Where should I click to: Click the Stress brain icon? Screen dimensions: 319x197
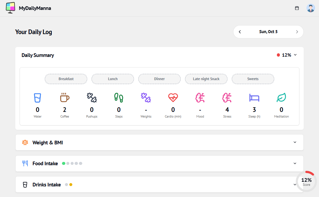pos(227,98)
